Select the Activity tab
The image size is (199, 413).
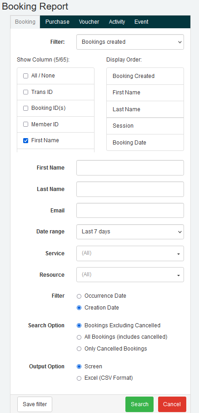pyautogui.click(x=117, y=22)
